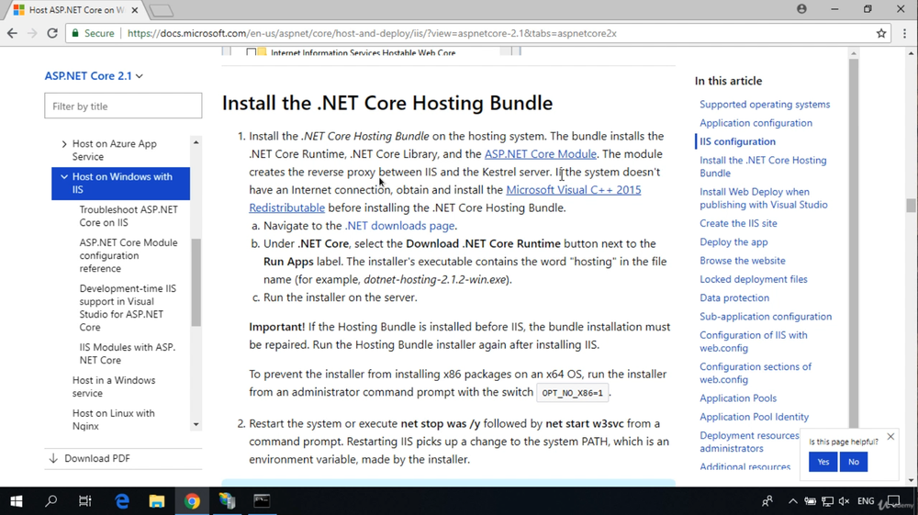918x515 pixels.
Task: Jump to Create the IIS site
Action: 738,224
